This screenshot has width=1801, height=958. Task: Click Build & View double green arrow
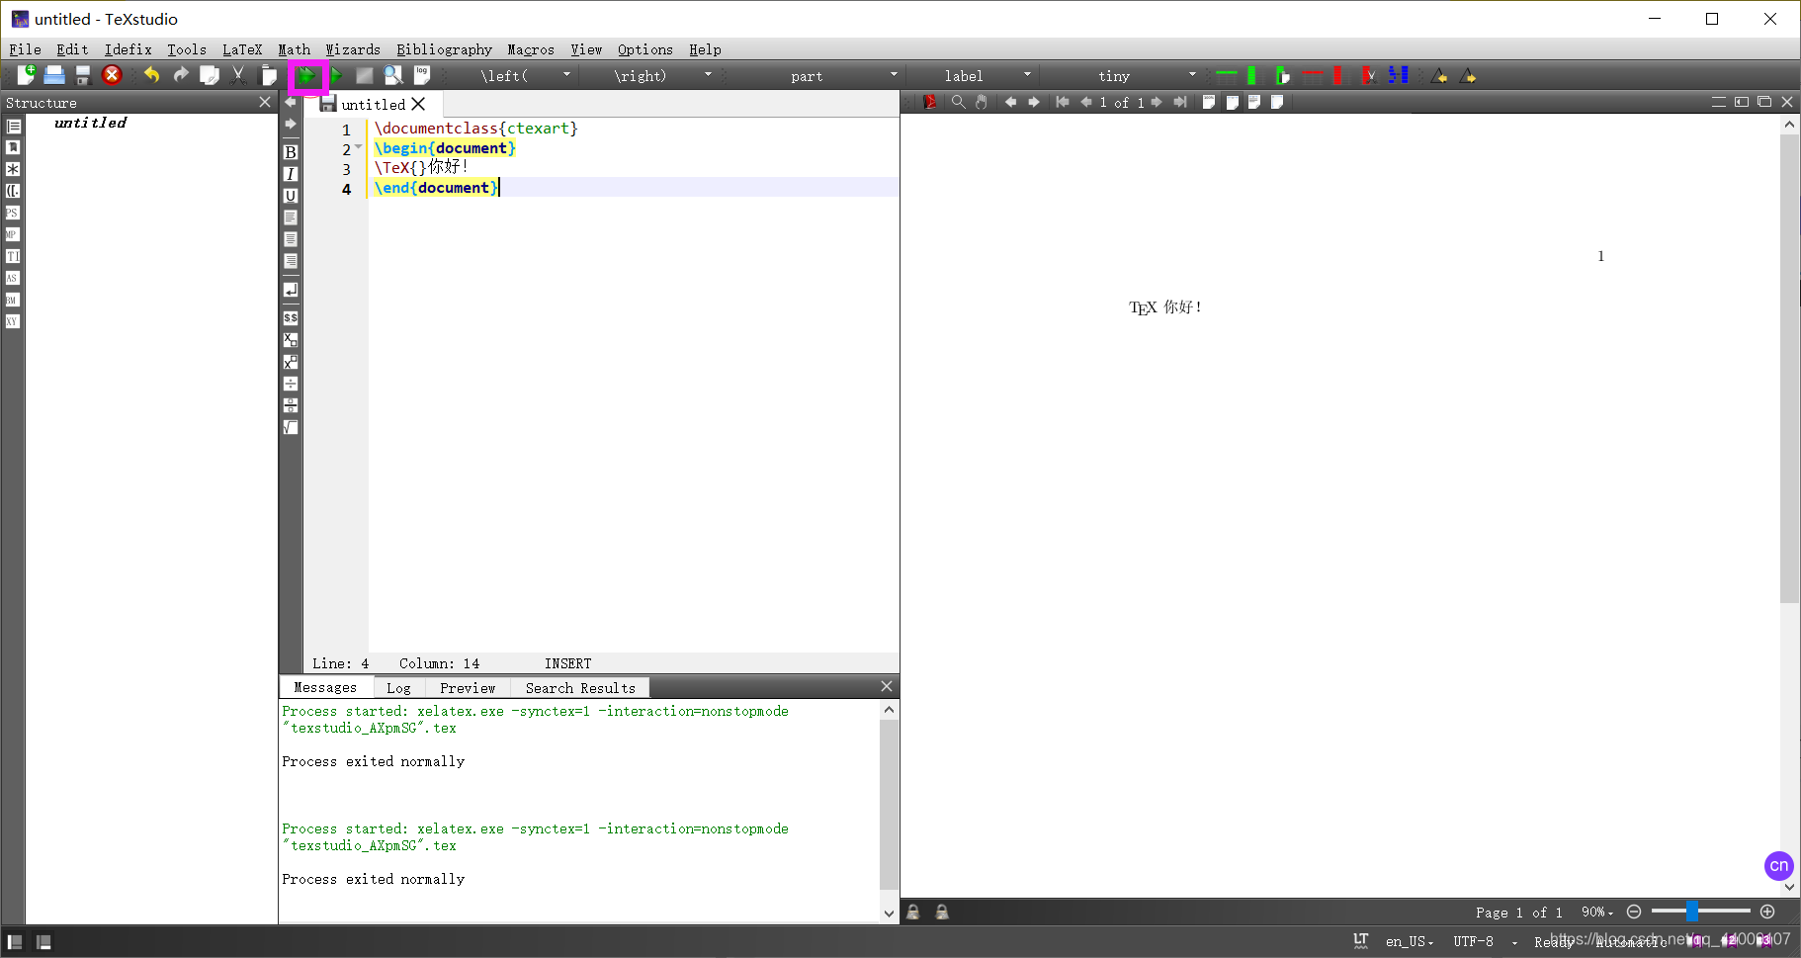point(307,75)
